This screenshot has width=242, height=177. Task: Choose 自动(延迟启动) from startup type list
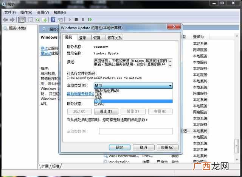click(x=133, y=91)
